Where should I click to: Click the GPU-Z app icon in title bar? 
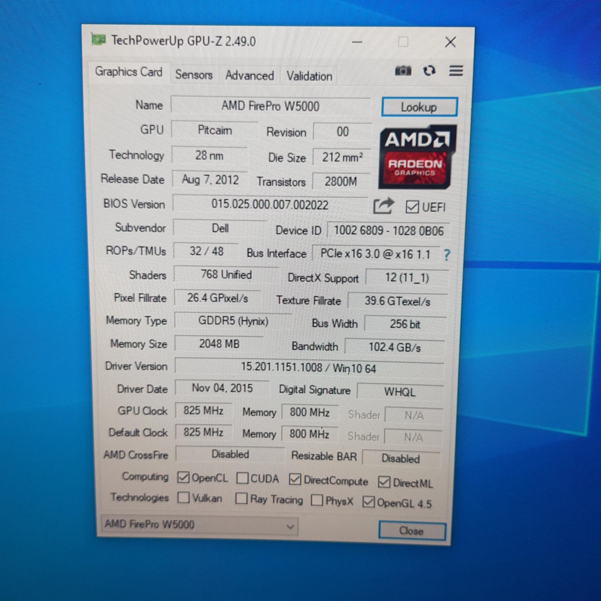(x=99, y=39)
